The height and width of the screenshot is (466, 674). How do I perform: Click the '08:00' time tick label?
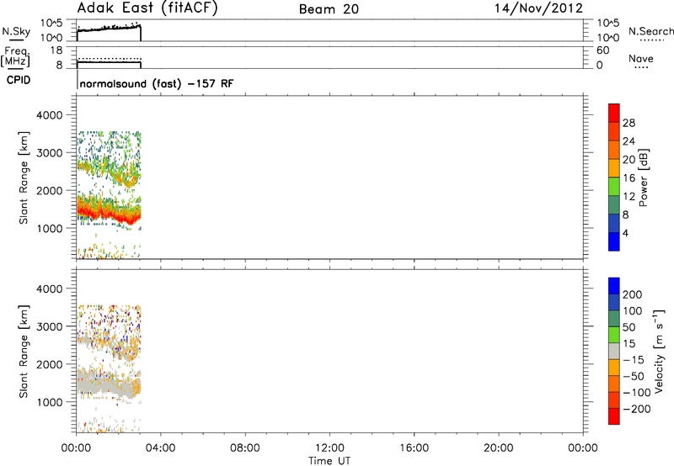click(x=245, y=448)
